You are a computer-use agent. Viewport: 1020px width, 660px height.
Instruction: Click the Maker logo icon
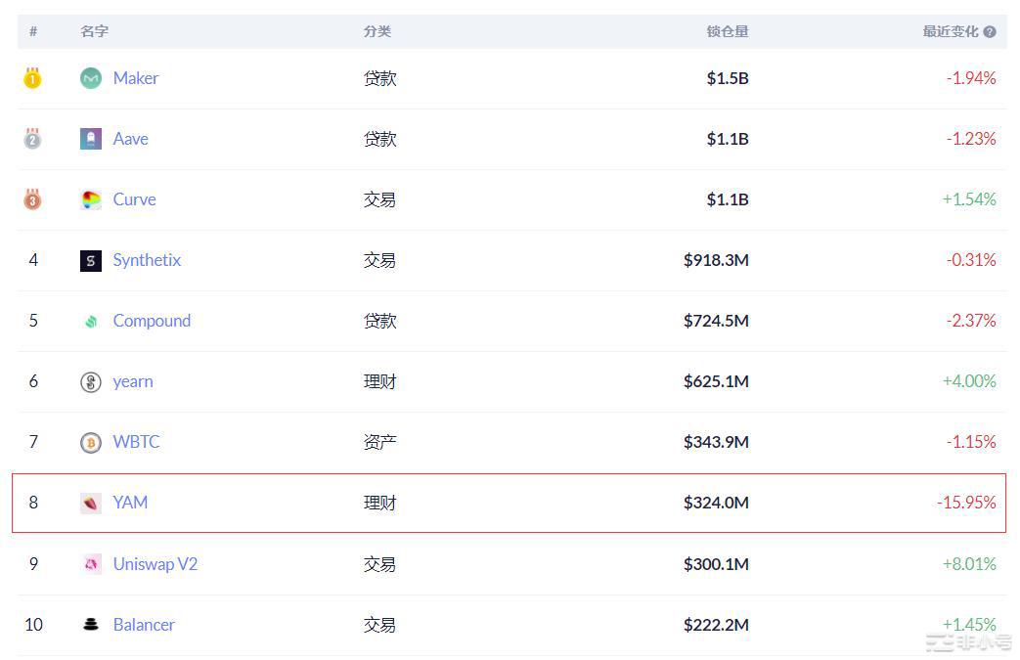click(x=90, y=78)
